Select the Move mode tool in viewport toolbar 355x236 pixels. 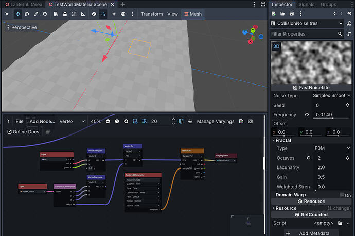[18, 14]
